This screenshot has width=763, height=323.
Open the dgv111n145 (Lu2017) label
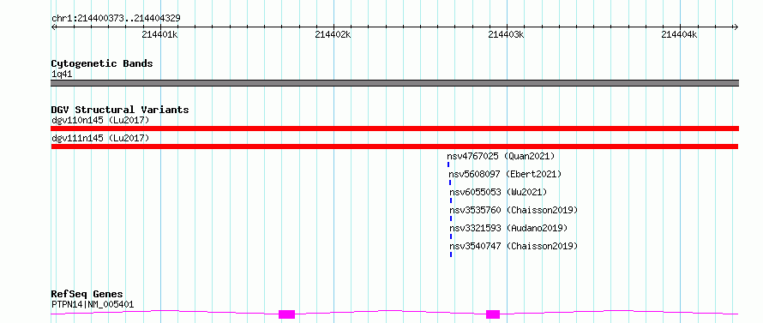[x=100, y=138]
